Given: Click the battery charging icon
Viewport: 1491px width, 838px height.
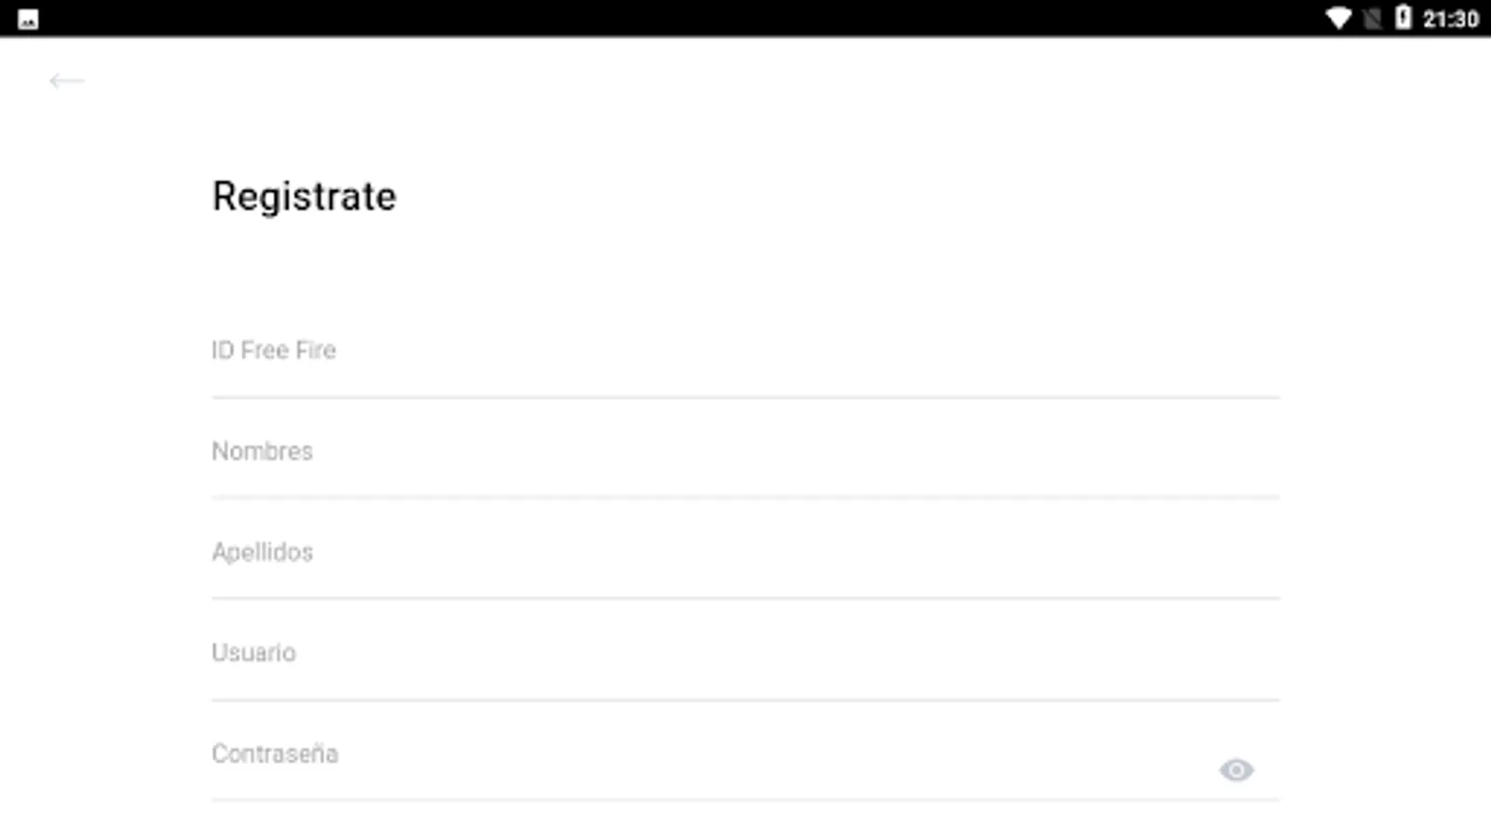Looking at the screenshot, I should coord(1402,19).
